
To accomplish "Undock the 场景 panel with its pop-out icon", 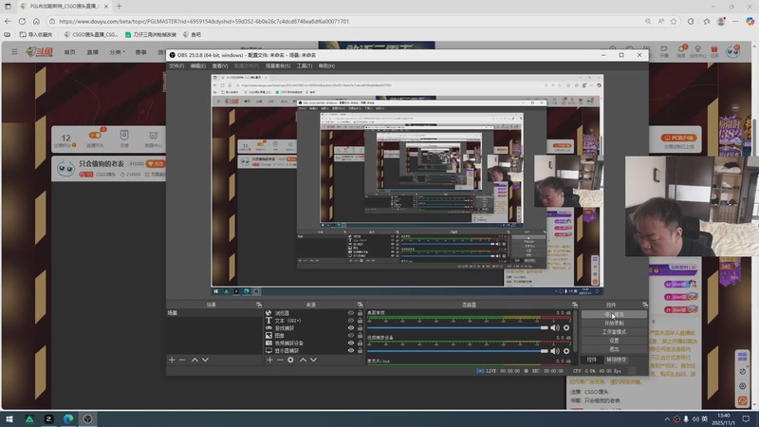I will click(259, 305).
